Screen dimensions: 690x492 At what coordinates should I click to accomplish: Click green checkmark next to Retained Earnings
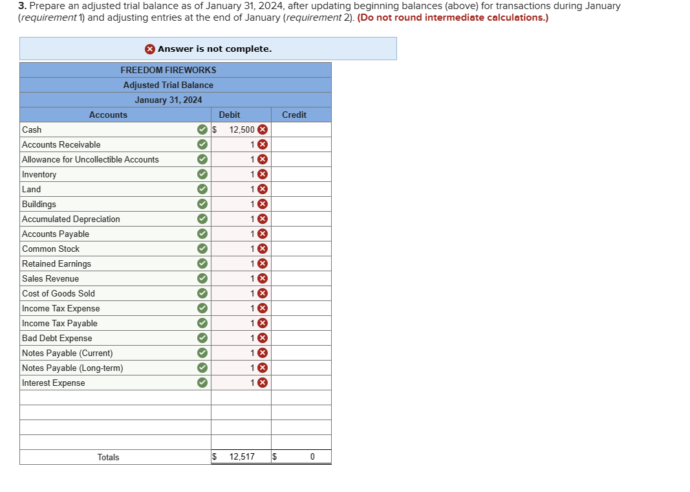pyautogui.click(x=202, y=263)
